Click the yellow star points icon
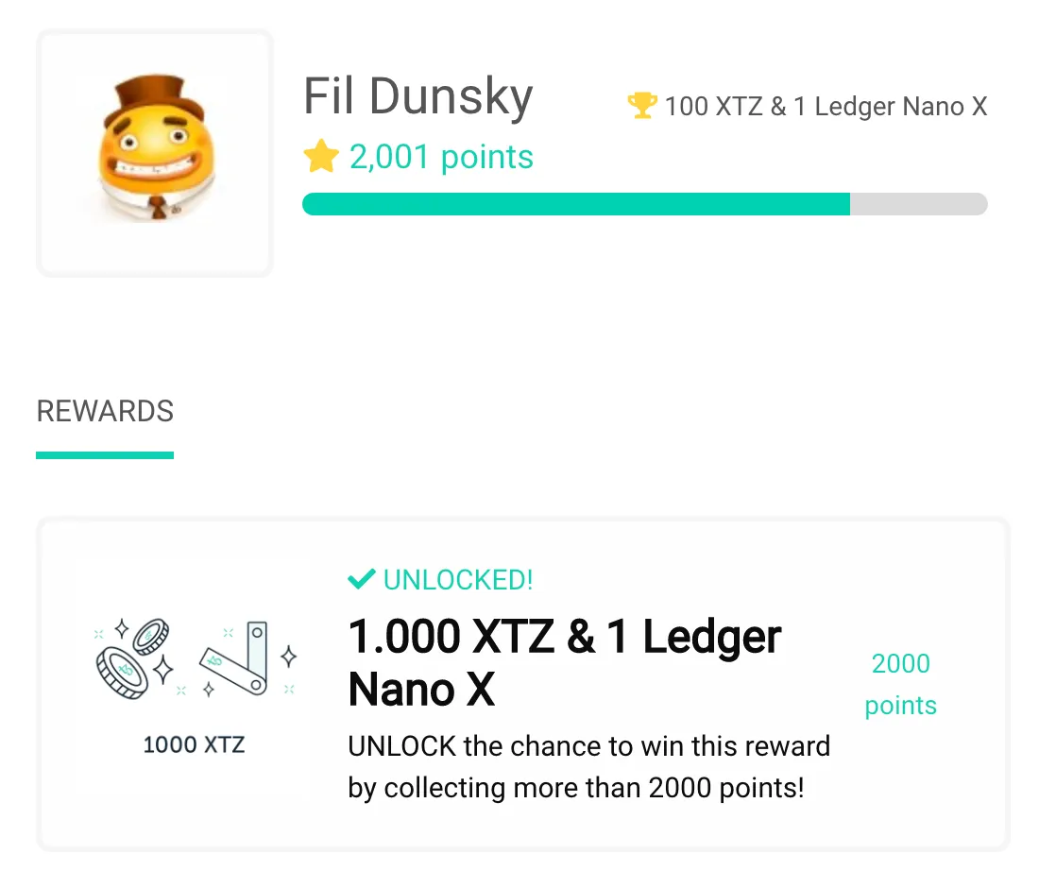1056x871 pixels. pos(321,156)
